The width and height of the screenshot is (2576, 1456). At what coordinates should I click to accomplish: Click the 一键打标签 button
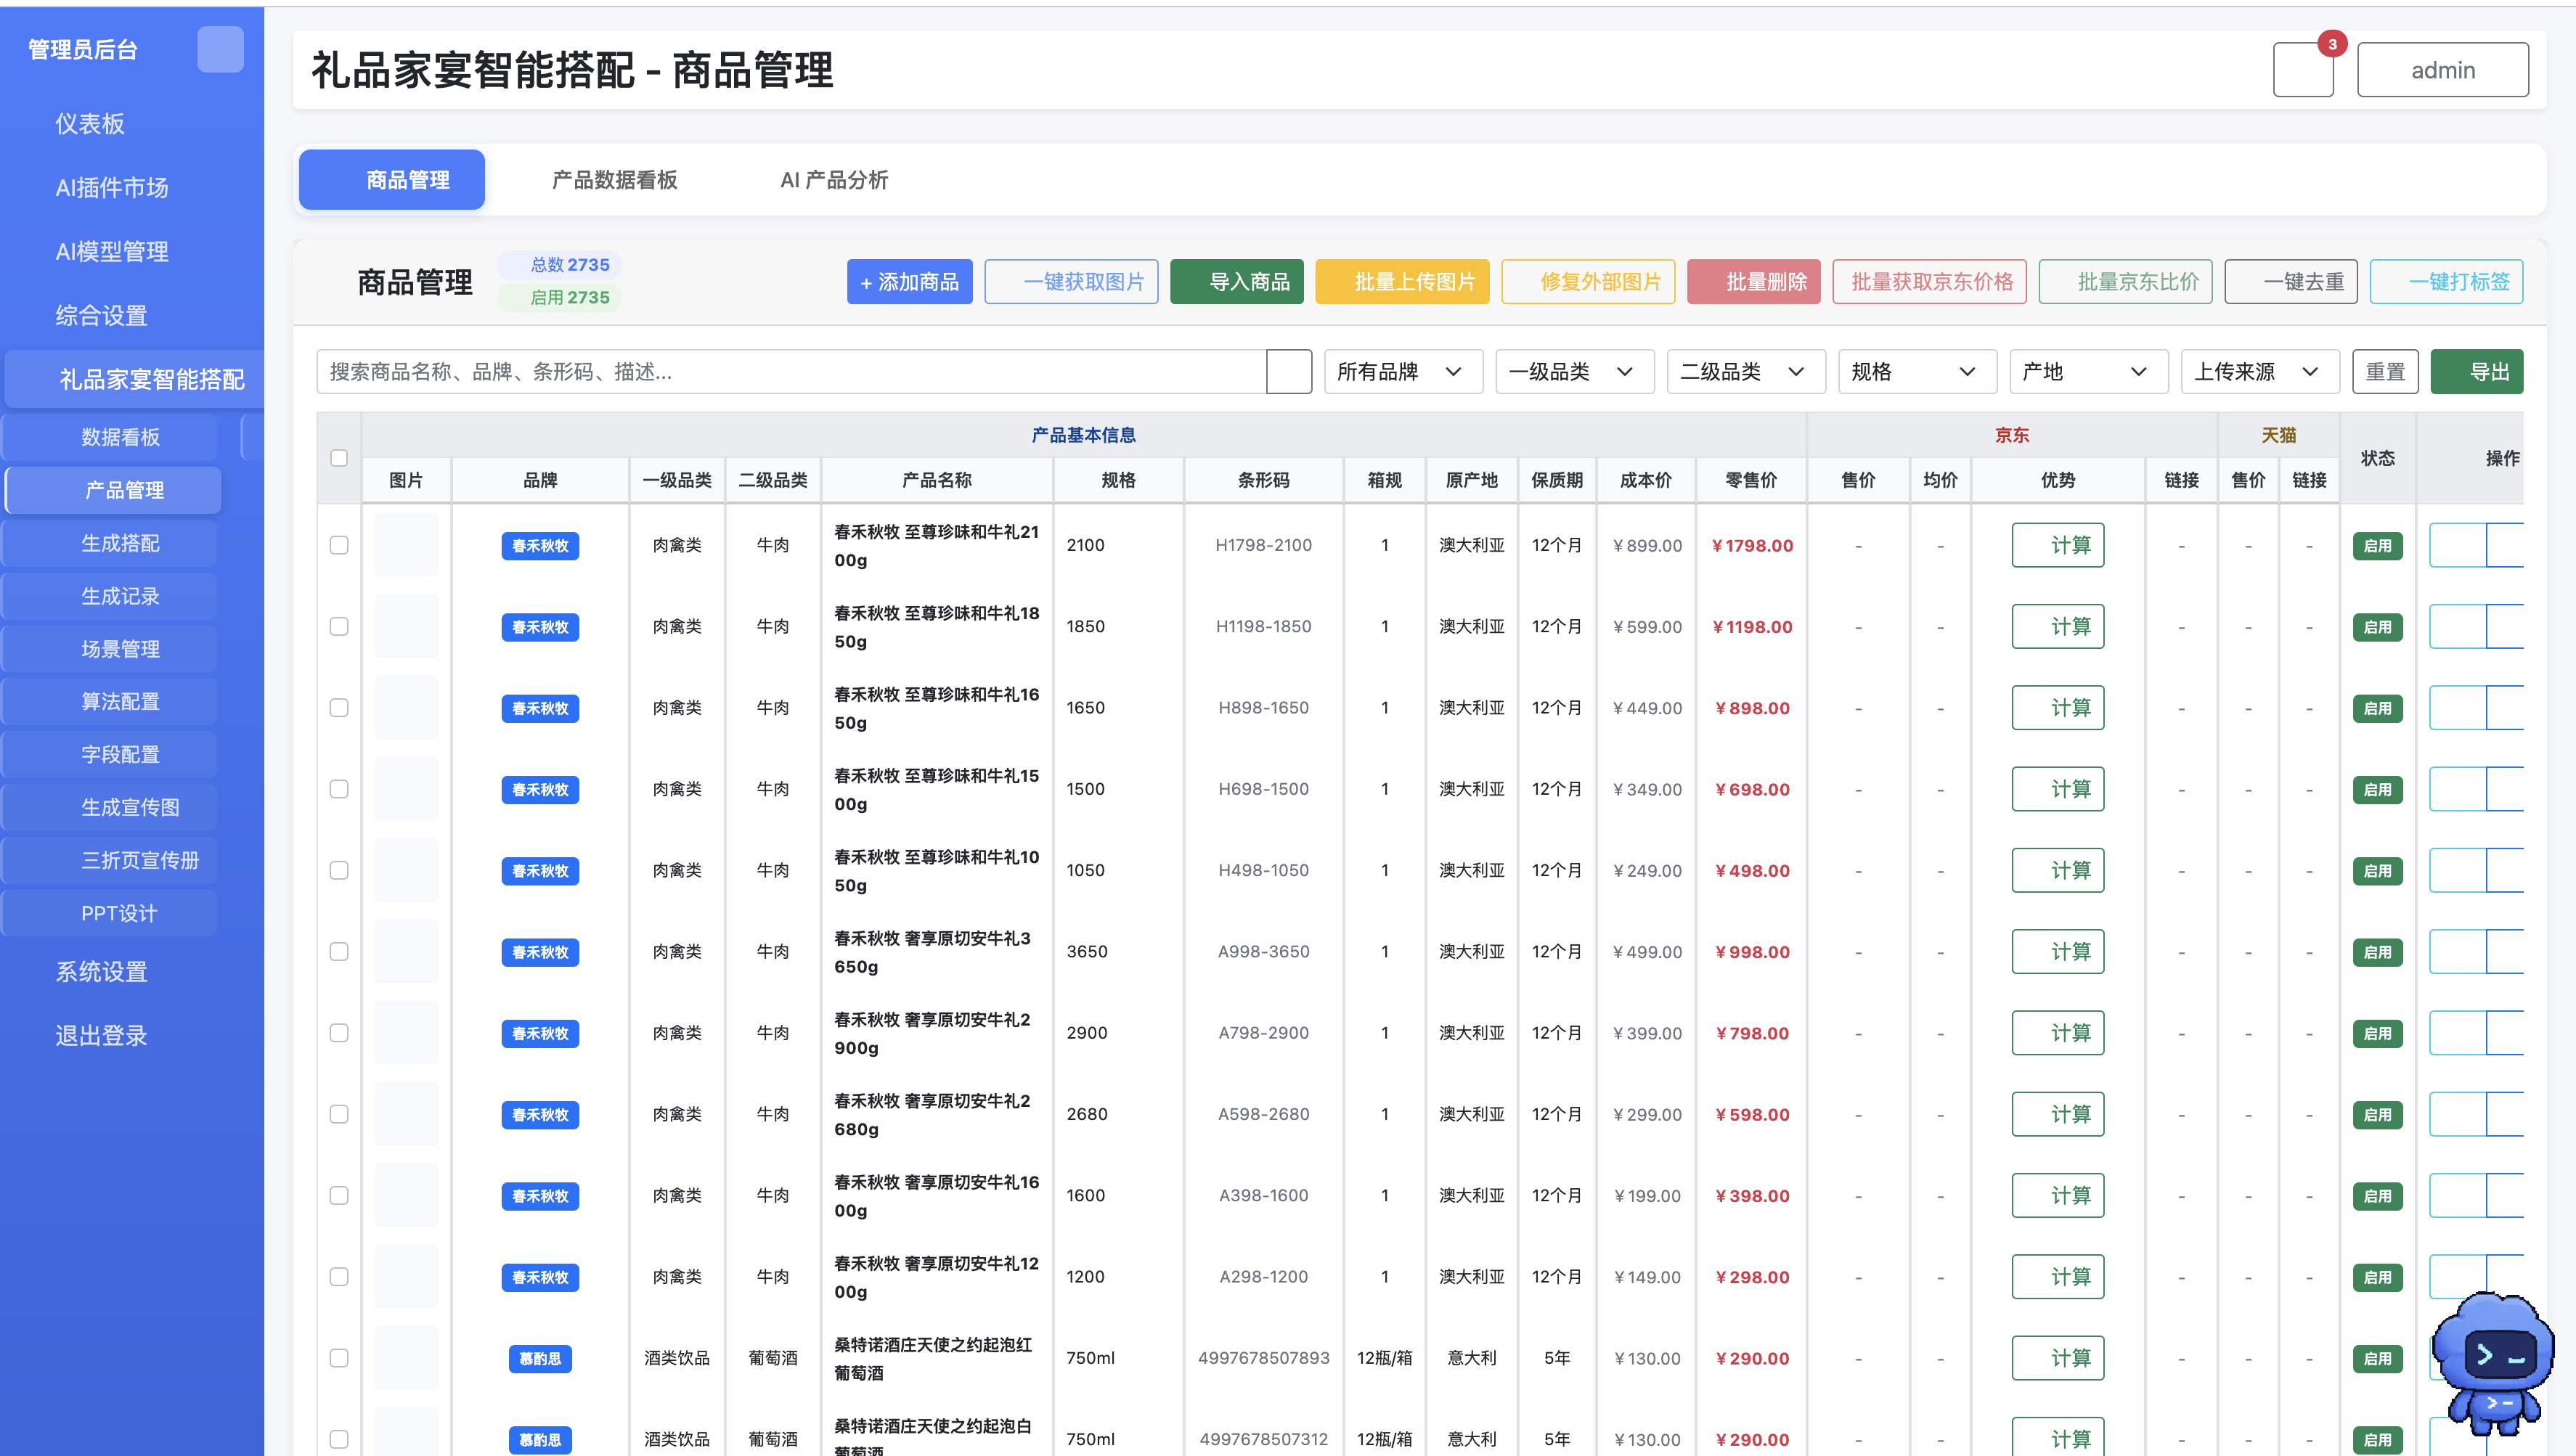2447,282
